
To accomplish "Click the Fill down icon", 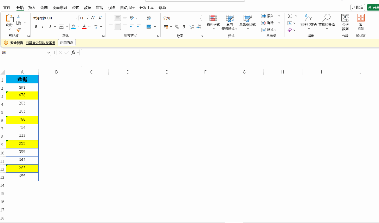I will 290,23.
